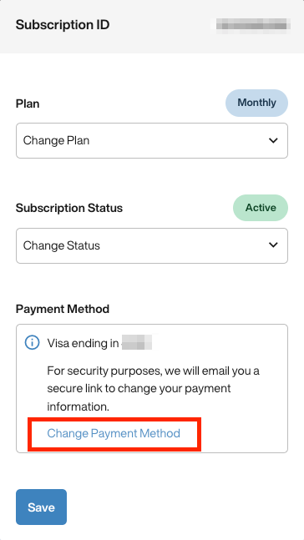Click the word 'information.' in the payment notice
Screen dimensions: 304x540
click(79, 406)
